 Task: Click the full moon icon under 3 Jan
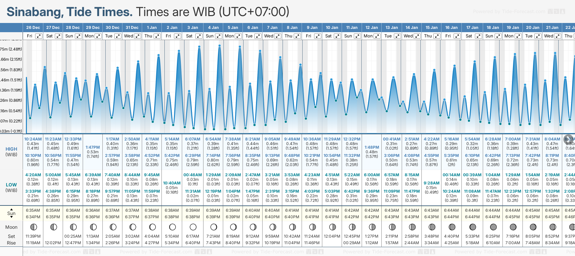click(x=193, y=227)
